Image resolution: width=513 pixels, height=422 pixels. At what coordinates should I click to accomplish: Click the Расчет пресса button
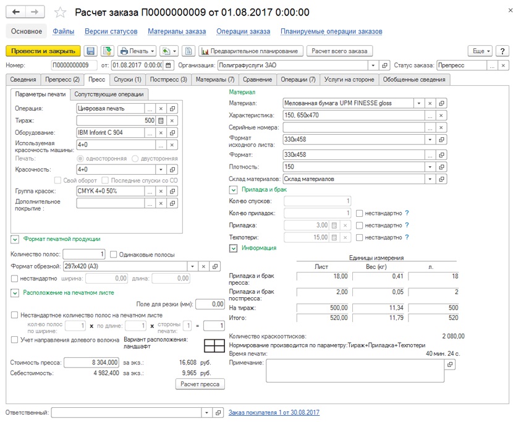(200, 384)
